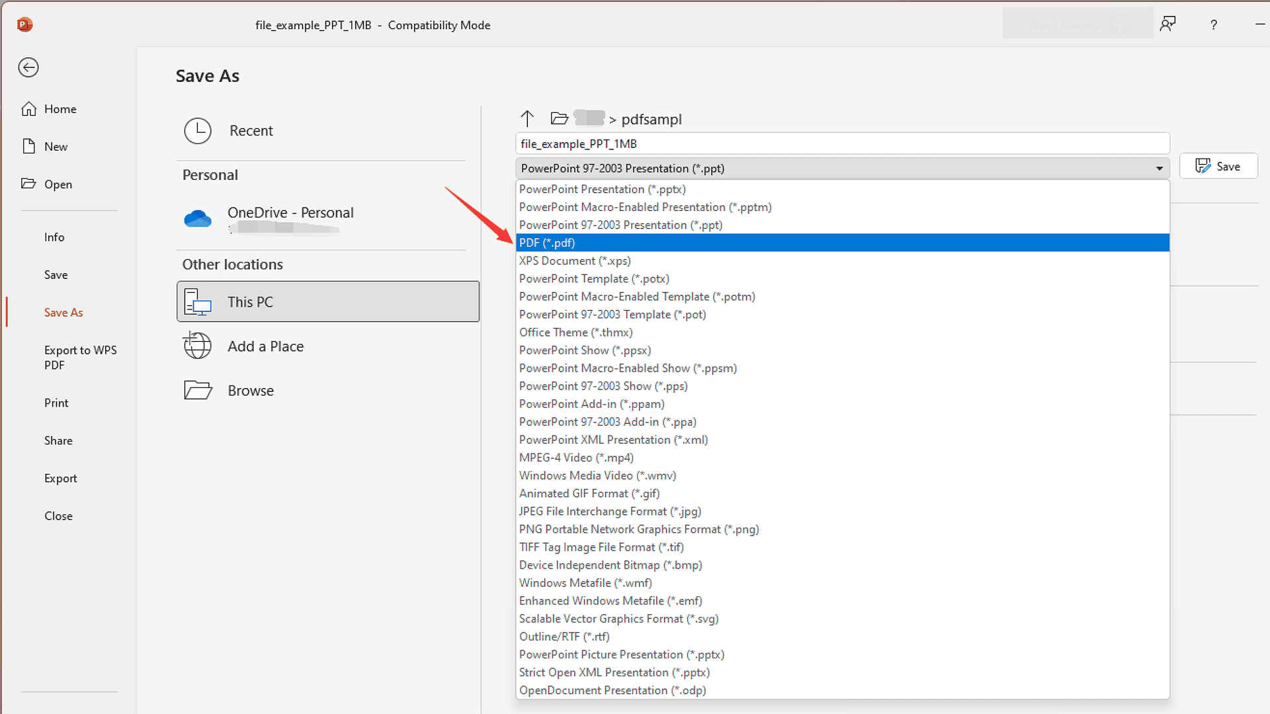
Task: Select the Recent location
Action: click(x=328, y=131)
